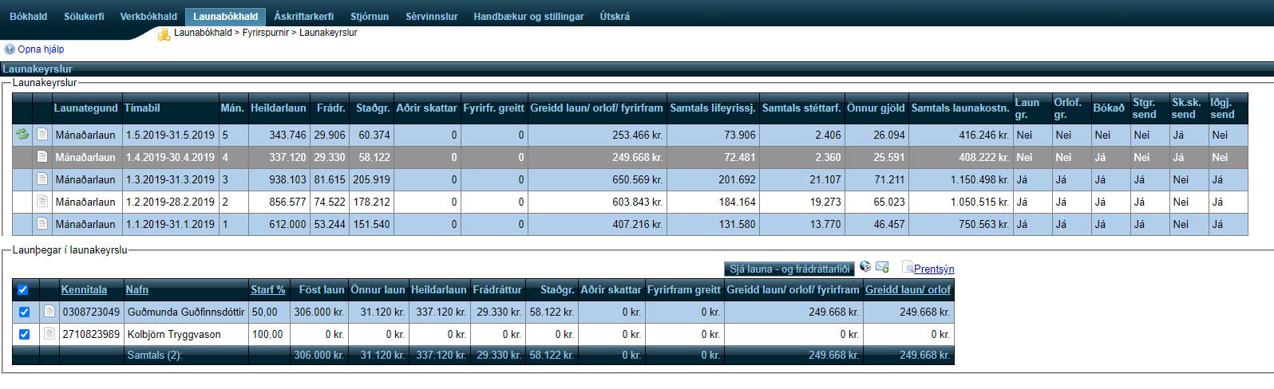
Task: Click the blue help question mark icon
Action: click(x=10, y=49)
